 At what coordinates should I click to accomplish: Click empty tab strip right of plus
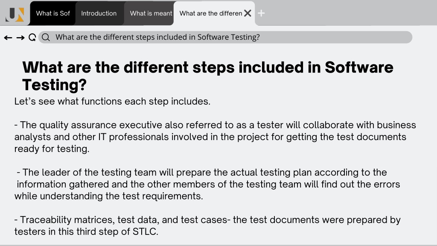tap(348, 13)
